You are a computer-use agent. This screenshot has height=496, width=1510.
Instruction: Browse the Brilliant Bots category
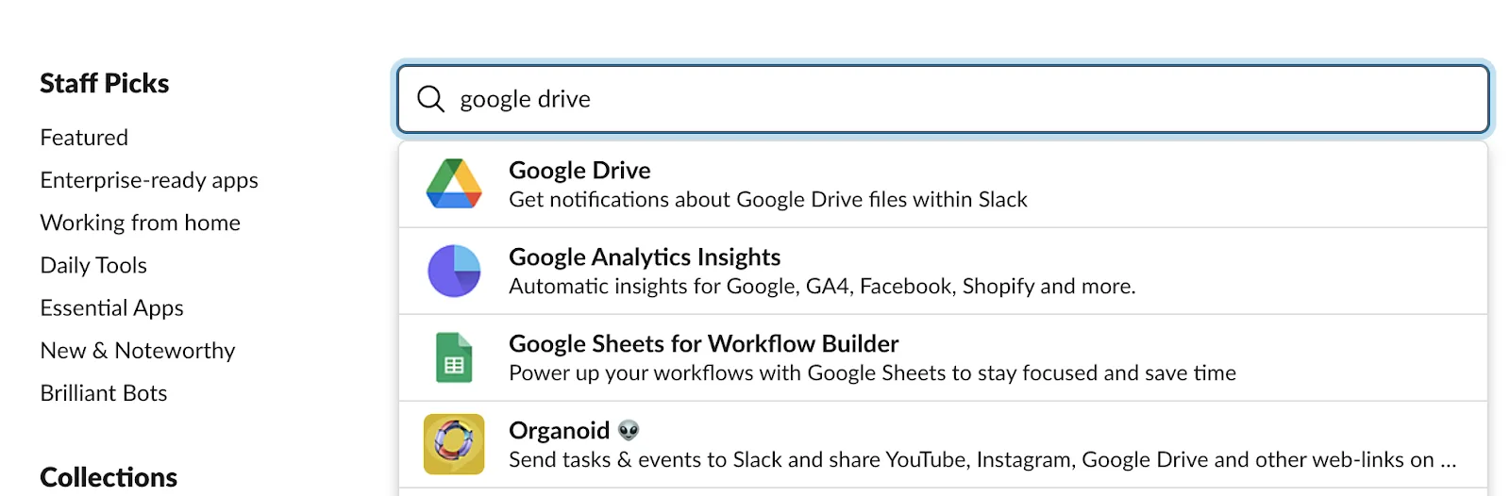104,393
